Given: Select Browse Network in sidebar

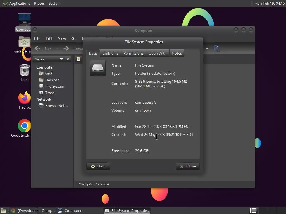Looking at the screenshot, I should (56, 106).
